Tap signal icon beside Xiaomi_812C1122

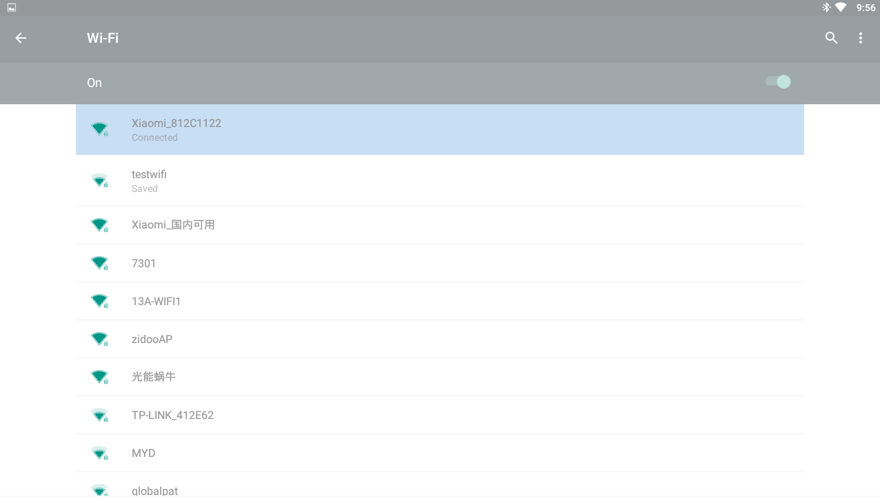tap(100, 129)
